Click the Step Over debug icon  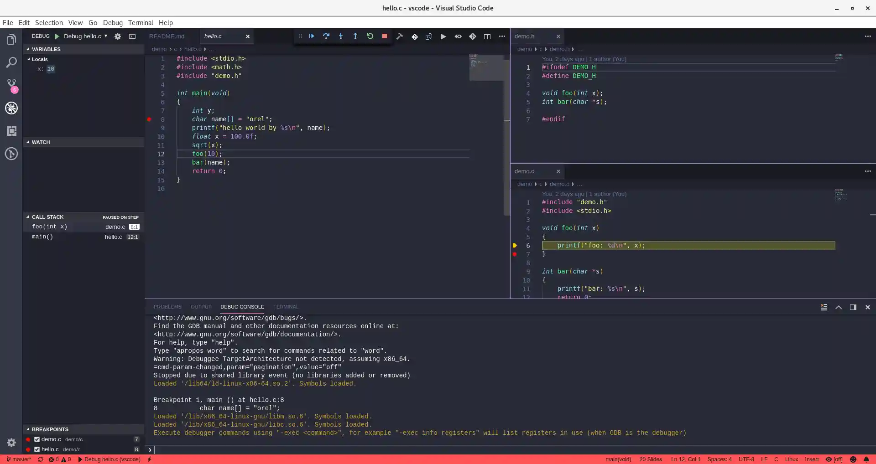tap(326, 36)
